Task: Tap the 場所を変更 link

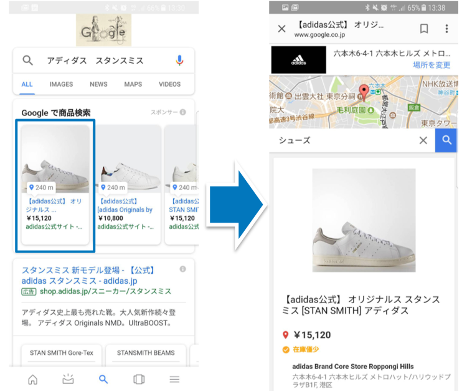Action: tap(432, 65)
